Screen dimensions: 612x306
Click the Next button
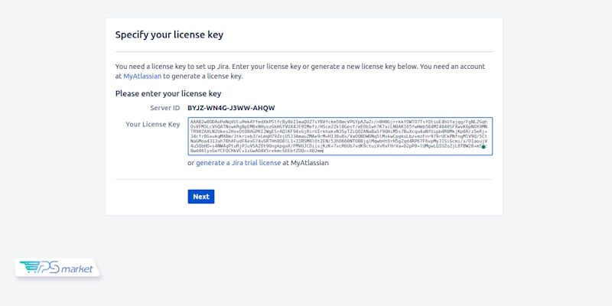(200, 197)
